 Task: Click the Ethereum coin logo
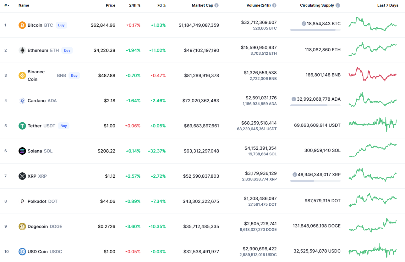(x=22, y=50)
